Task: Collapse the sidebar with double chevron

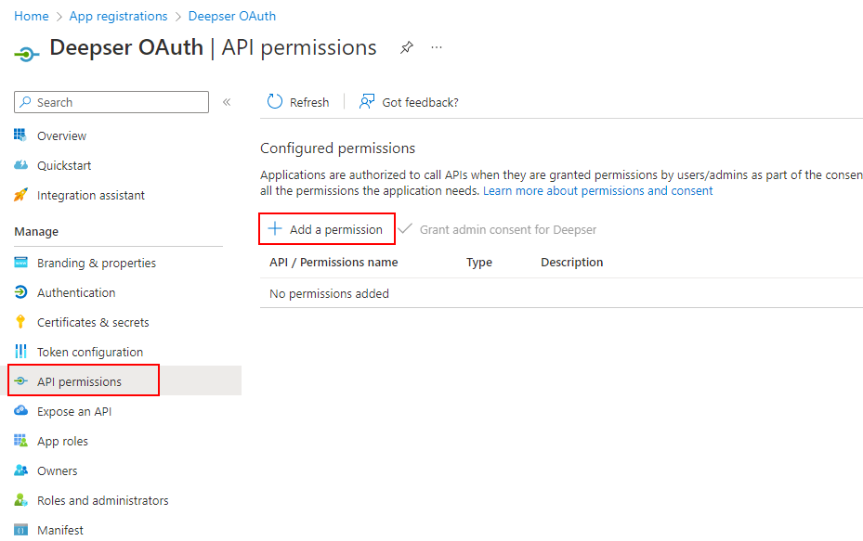Action: (x=227, y=102)
